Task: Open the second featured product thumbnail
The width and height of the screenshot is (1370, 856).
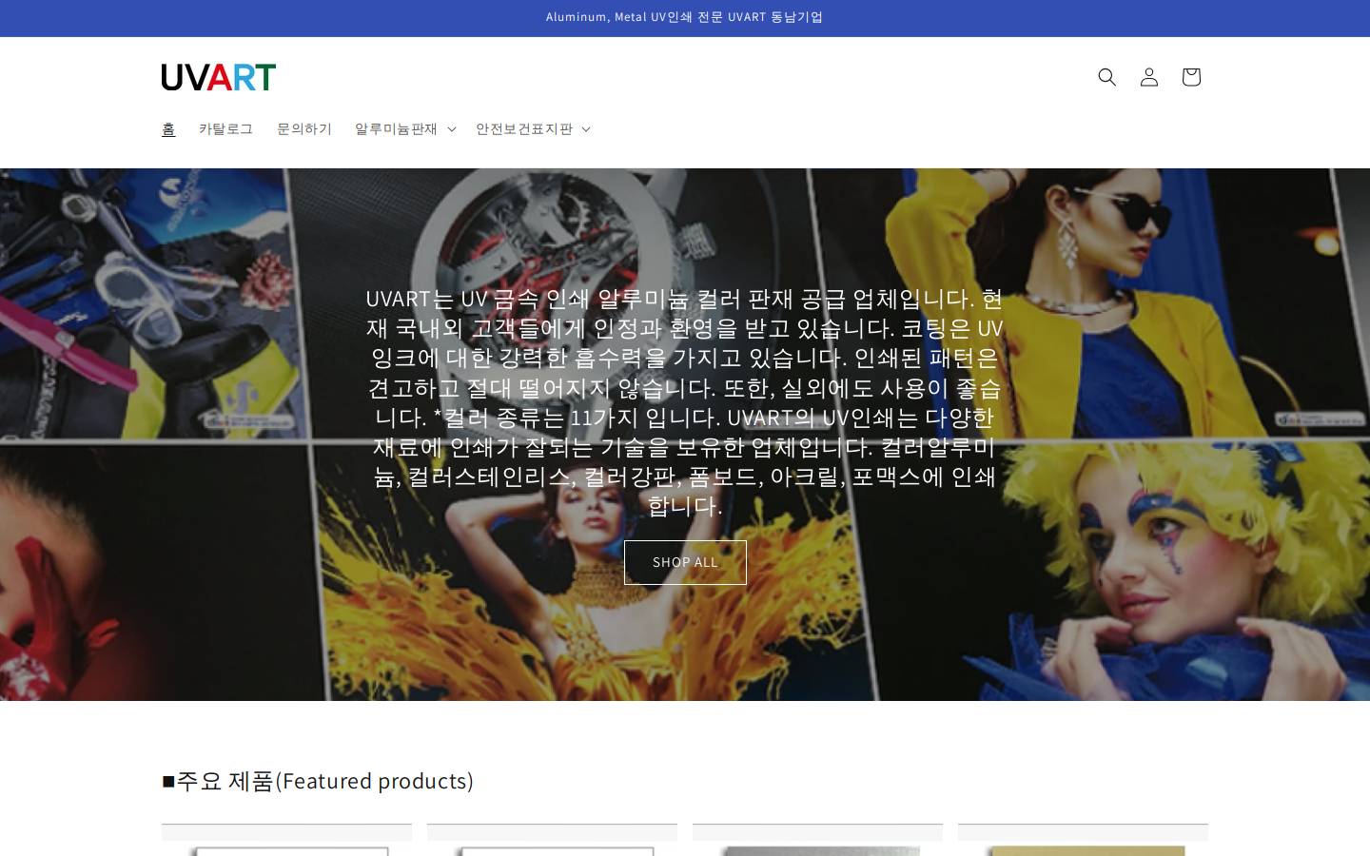Action: coord(552,840)
